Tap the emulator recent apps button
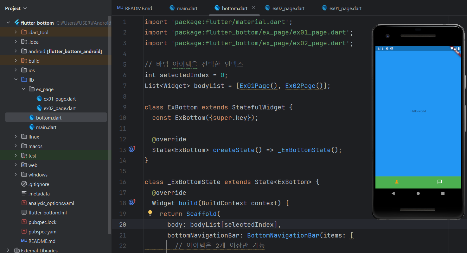467x253 pixels. pyautogui.click(x=443, y=193)
